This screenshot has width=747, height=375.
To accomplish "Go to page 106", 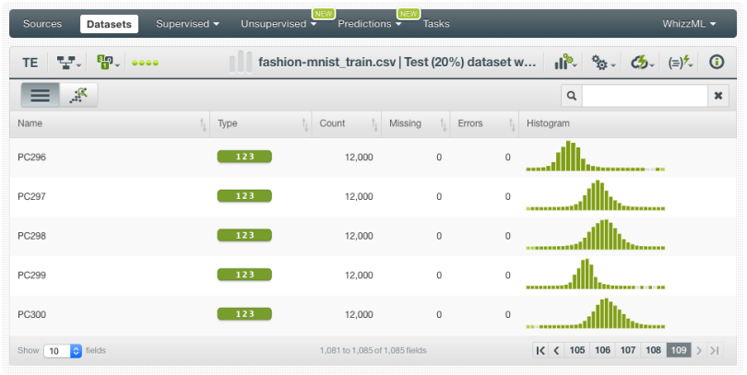I will pos(602,350).
